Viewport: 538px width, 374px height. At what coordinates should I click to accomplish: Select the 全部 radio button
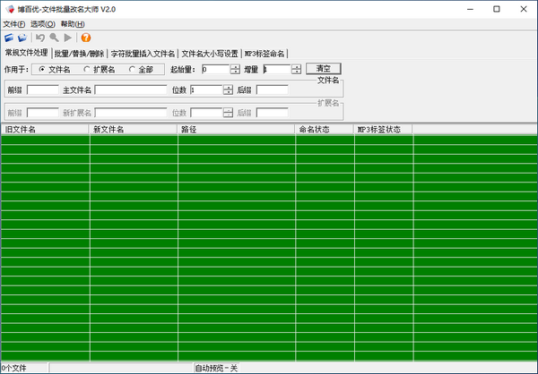(x=133, y=69)
